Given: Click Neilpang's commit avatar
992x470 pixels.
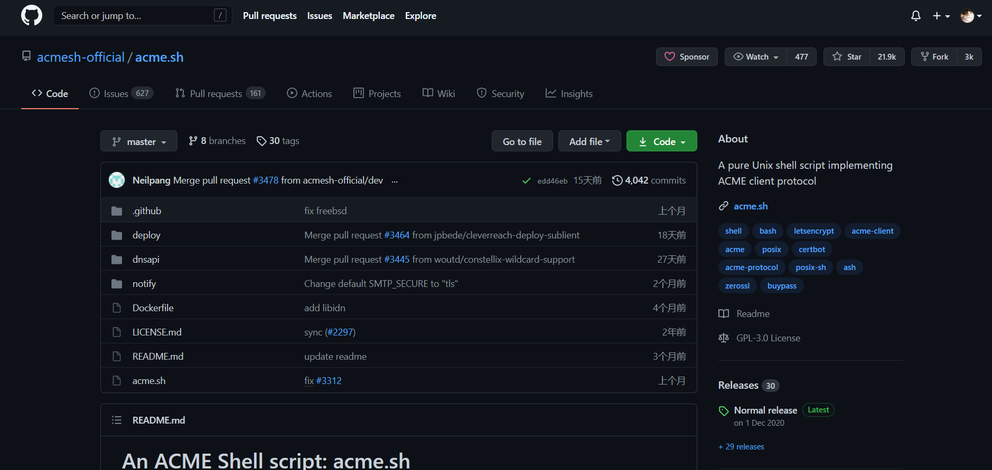Looking at the screenshot, I should coord(117,180).
